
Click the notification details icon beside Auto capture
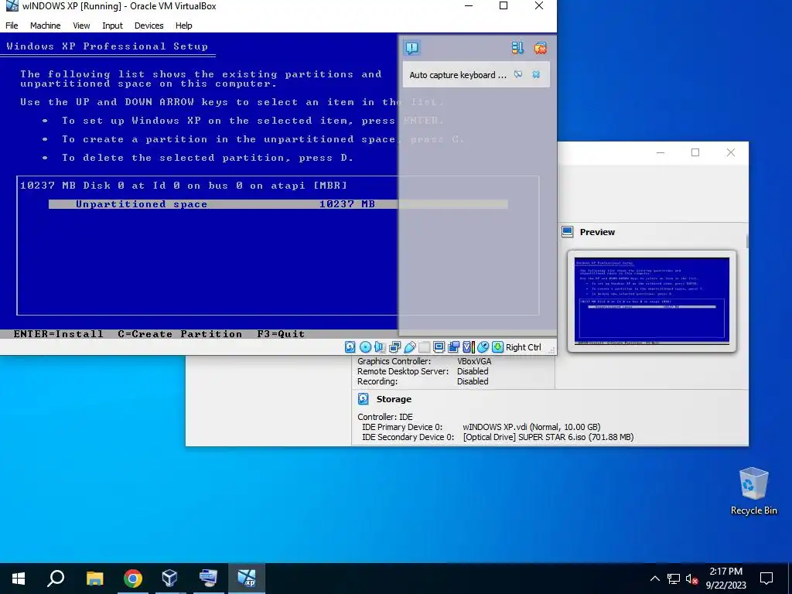(x=518, y=75)
